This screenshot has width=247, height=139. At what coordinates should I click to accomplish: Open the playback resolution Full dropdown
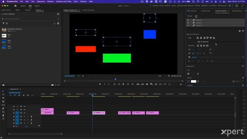[162, 76]
